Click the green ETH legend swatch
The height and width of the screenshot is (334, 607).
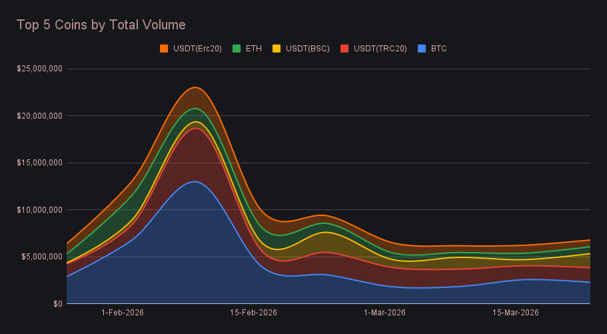[x=236, y=49]
